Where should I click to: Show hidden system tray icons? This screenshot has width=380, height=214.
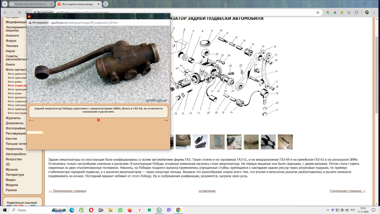(328, 210)
